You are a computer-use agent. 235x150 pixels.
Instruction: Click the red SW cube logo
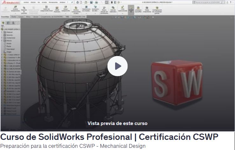[177, 83]
